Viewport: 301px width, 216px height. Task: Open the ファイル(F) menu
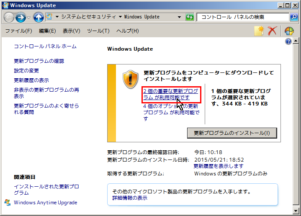point(18,31)
